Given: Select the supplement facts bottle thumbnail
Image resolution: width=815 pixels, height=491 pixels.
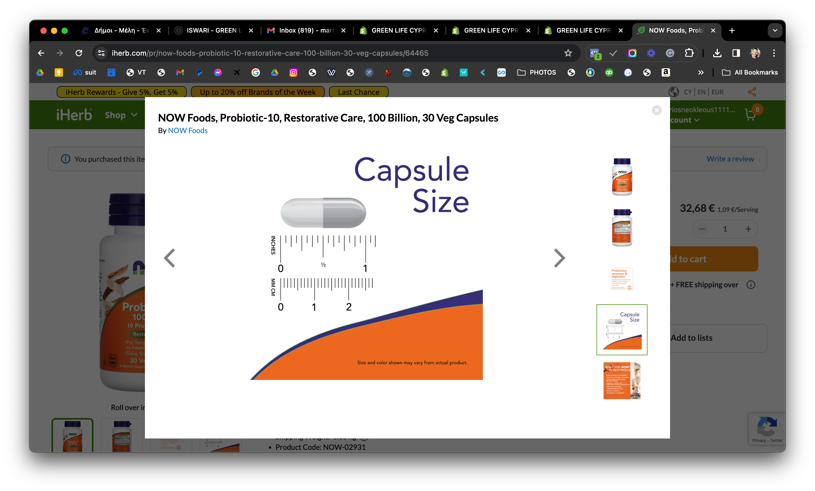Looking at the screenshot, I should (622, 228).
